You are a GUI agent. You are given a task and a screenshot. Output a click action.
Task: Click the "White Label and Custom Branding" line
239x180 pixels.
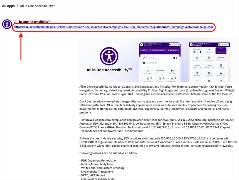[102, 168]
